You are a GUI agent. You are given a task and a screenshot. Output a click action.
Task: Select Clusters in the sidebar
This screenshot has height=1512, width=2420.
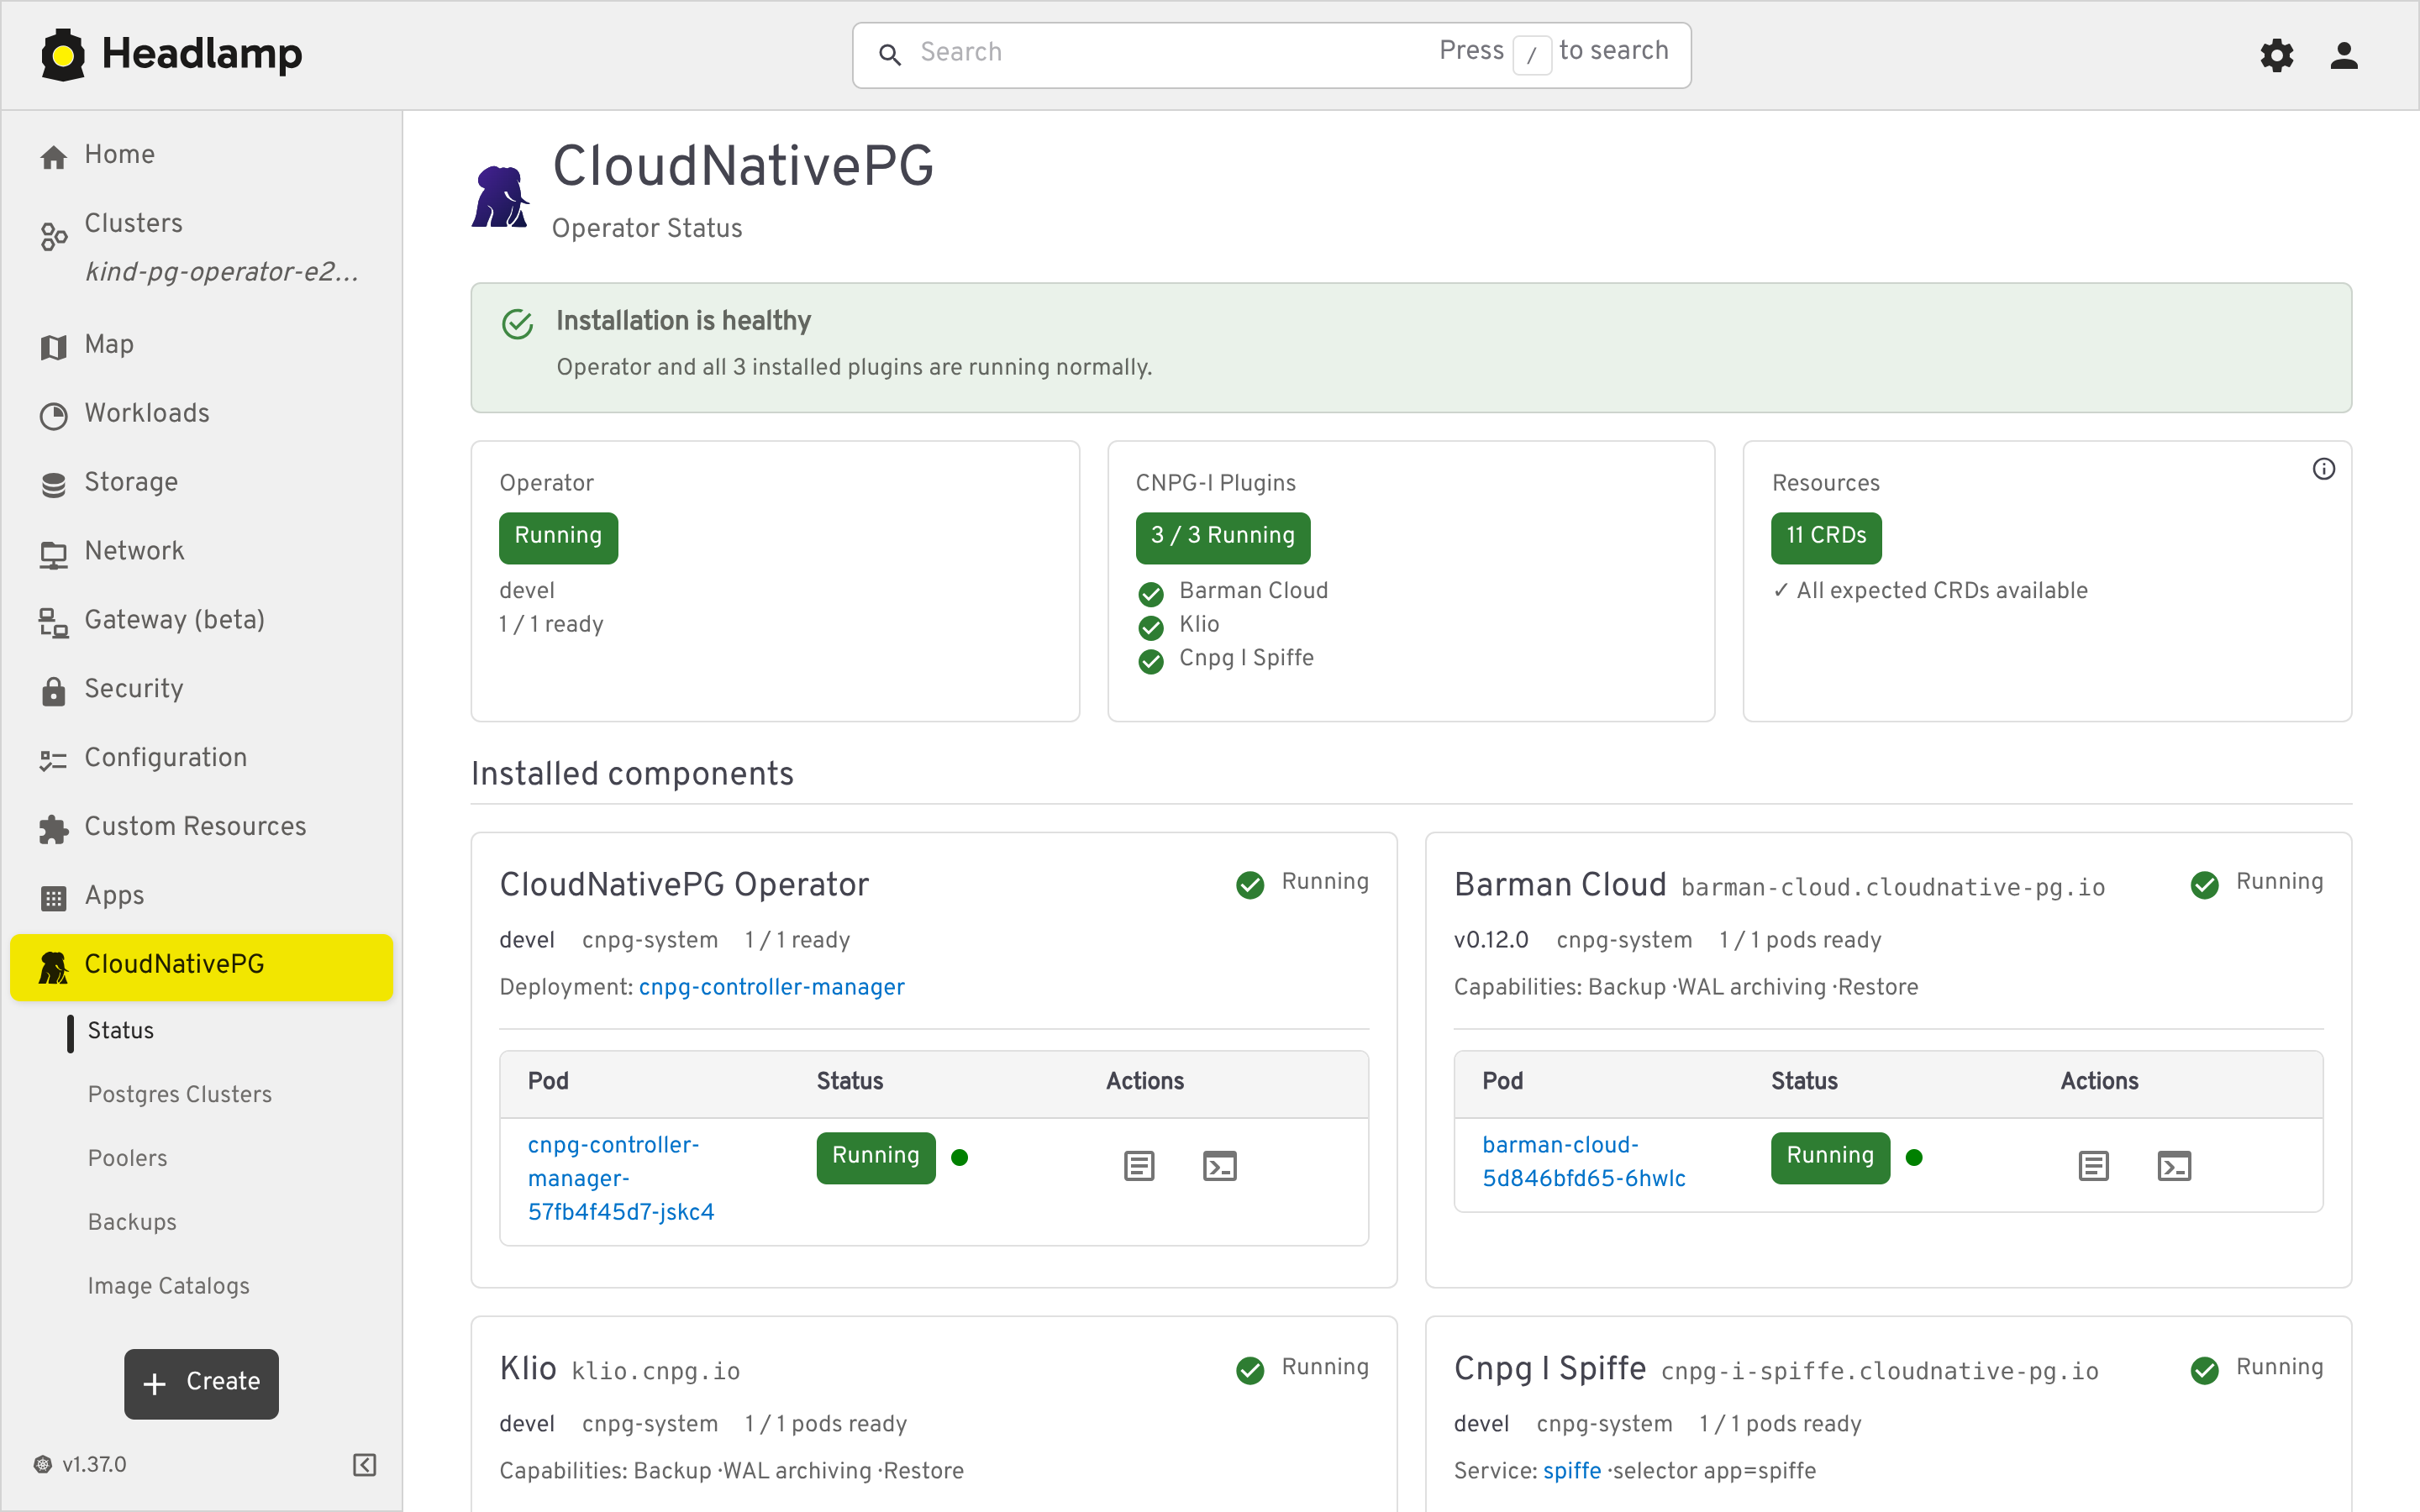[133, 223]
